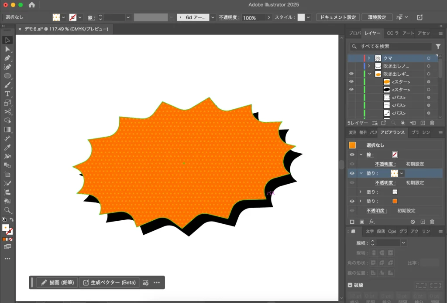The height and width of the screenshot is (303, 447).
Task: Toggle the 破線 dashed line checkbox
Action: 350,285
